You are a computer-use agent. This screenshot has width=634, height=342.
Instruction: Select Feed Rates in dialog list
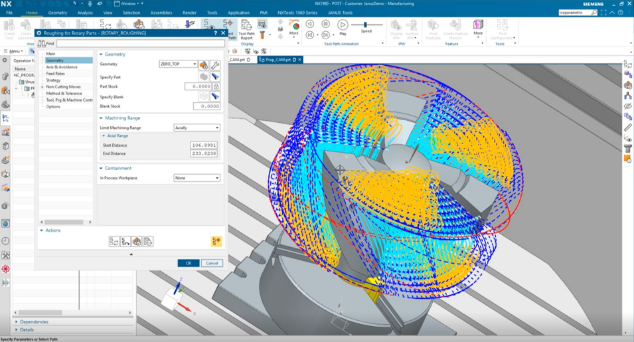point(55,74)
